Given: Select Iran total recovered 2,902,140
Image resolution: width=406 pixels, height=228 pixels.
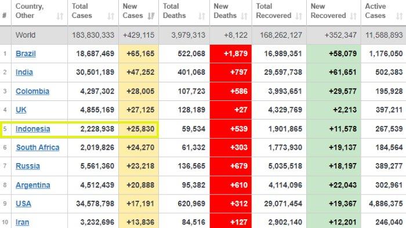Looking at the screenshot, I should pos(285,222).
